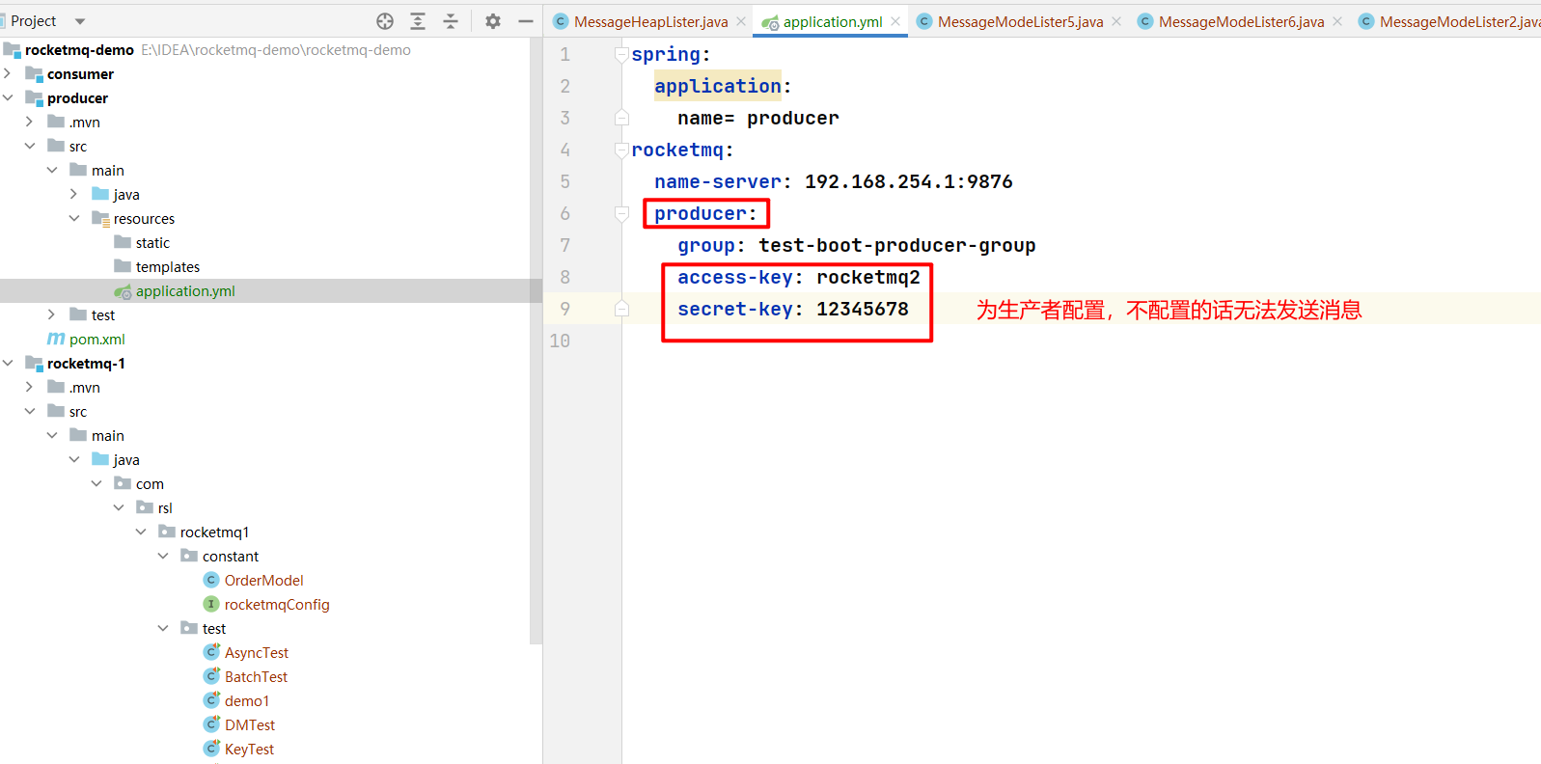Close the application.yml tab
This screenshot has height=764, width=1541.
click(x=895, y=21)
